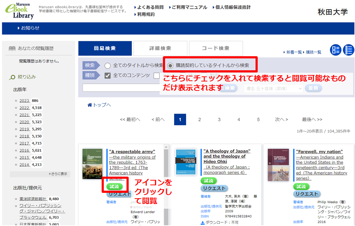This screenshot has width=355, height=226.
Task: Switch to list view icon
Action: pyautogui.click(x=349, y=50)
